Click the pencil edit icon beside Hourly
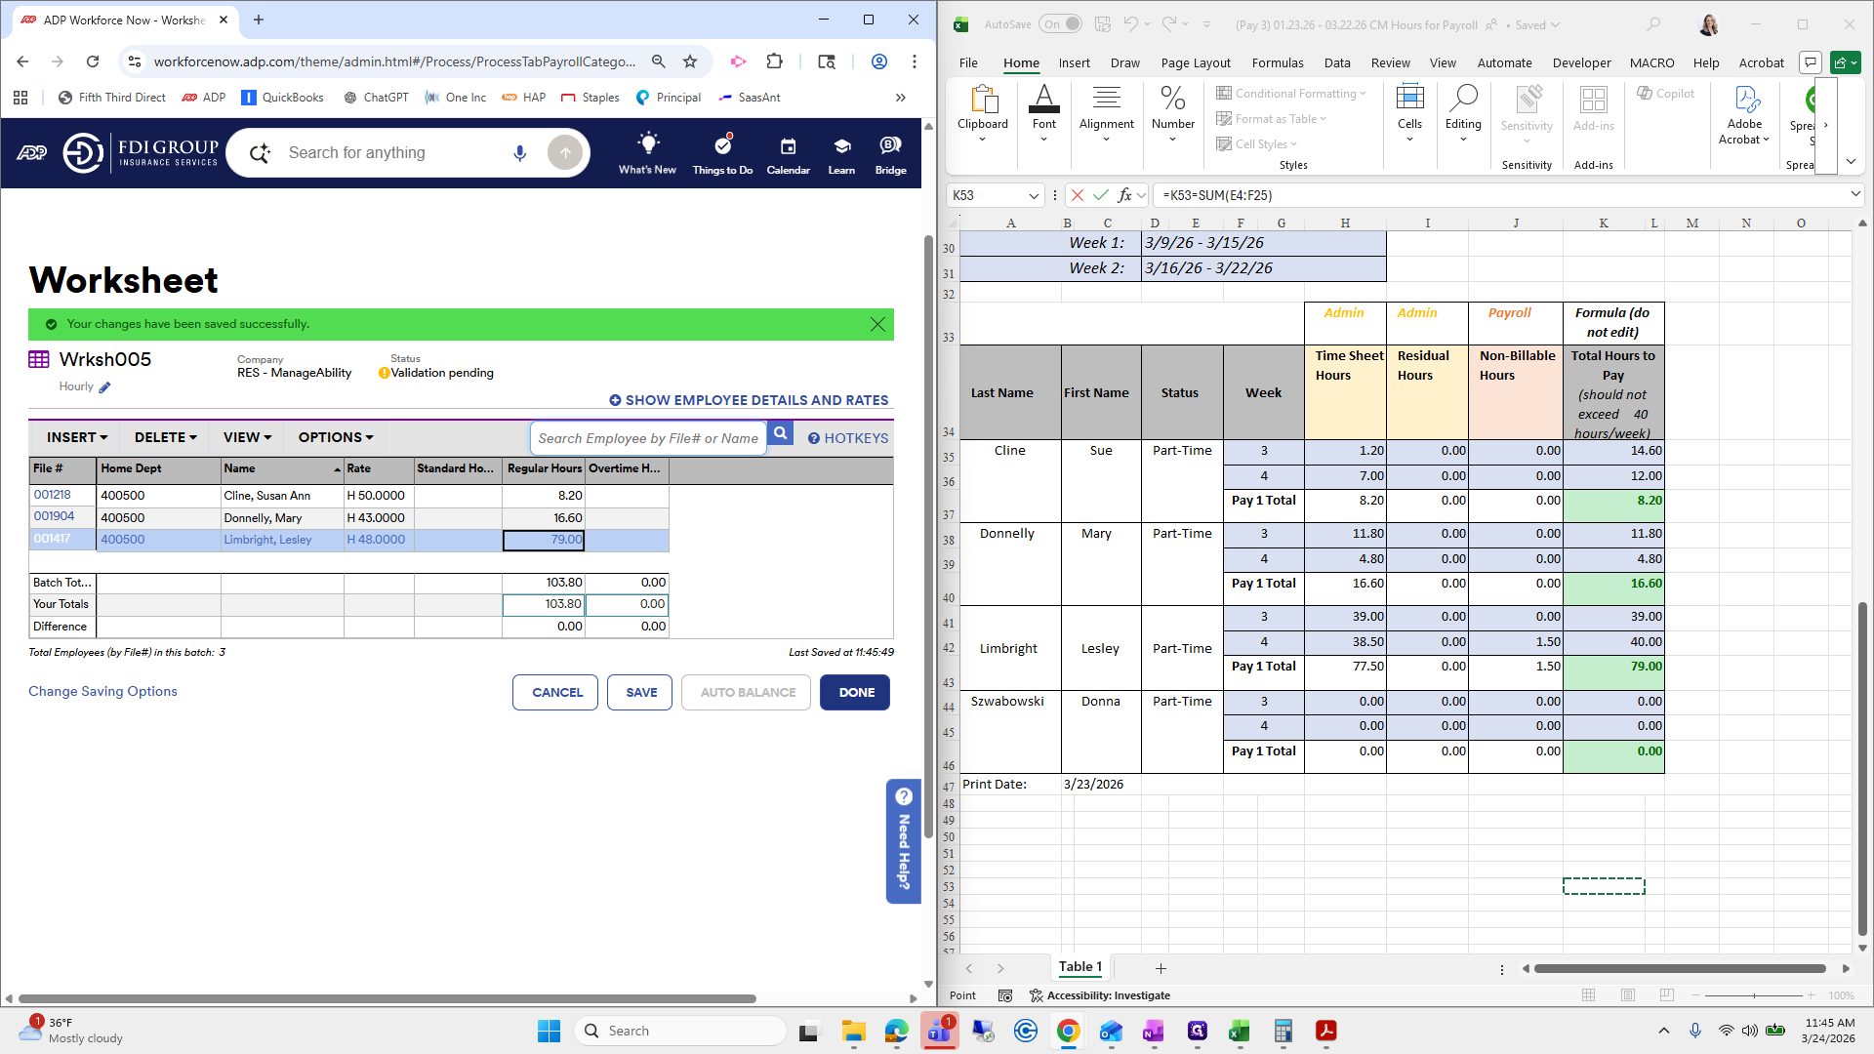Viewport: 1874px width, 1054px height. click(105, 387)
